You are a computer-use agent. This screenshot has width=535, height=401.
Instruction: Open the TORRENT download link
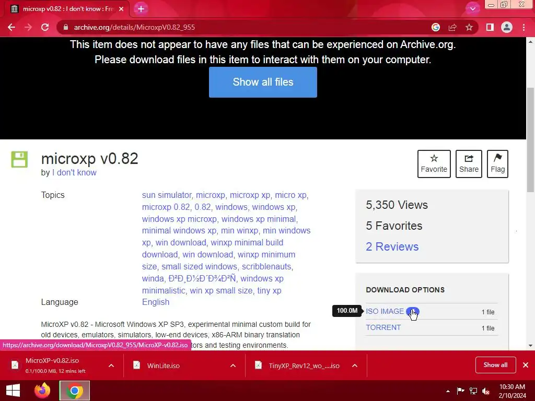click(383, 327)
